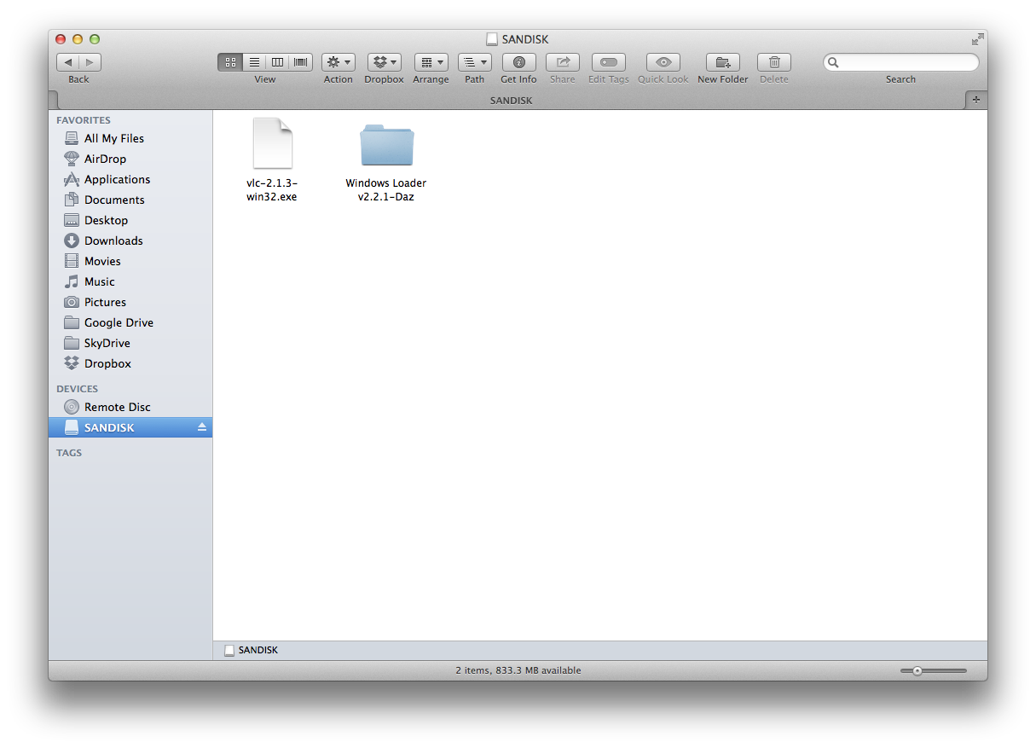
Task: Click the Get Info toolbar icon
Action: 518,62
